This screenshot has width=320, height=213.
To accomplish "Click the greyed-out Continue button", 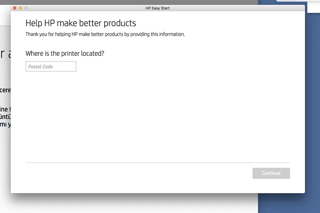I will (x=271, y=173).
